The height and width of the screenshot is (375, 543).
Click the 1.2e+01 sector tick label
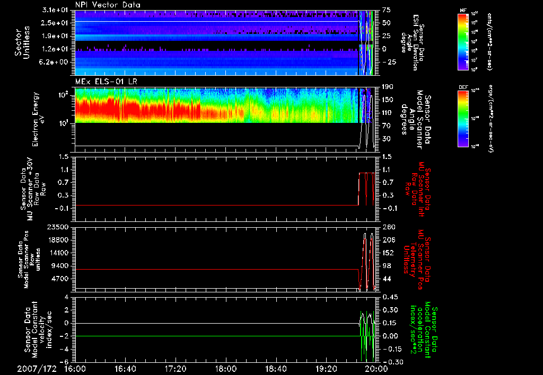(55, 49)
